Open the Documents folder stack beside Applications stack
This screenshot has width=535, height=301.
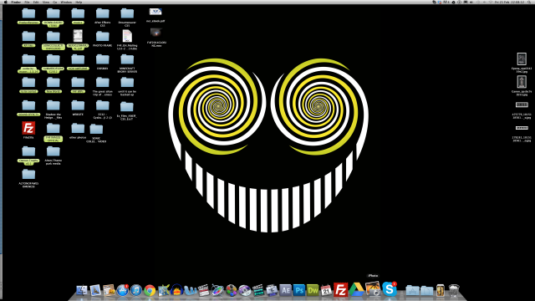(x=426, y=291)
